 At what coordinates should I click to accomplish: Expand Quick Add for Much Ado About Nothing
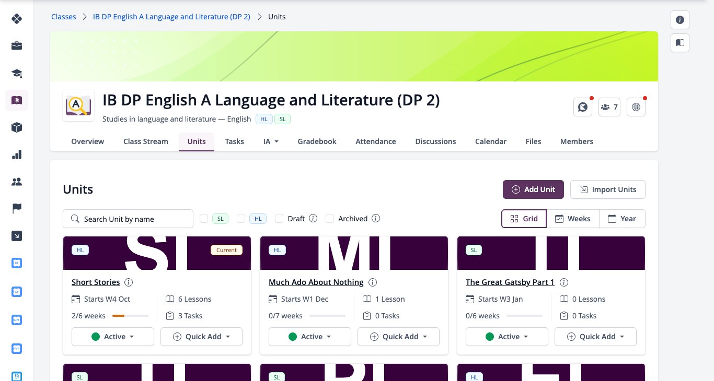(x=398, y=337)
